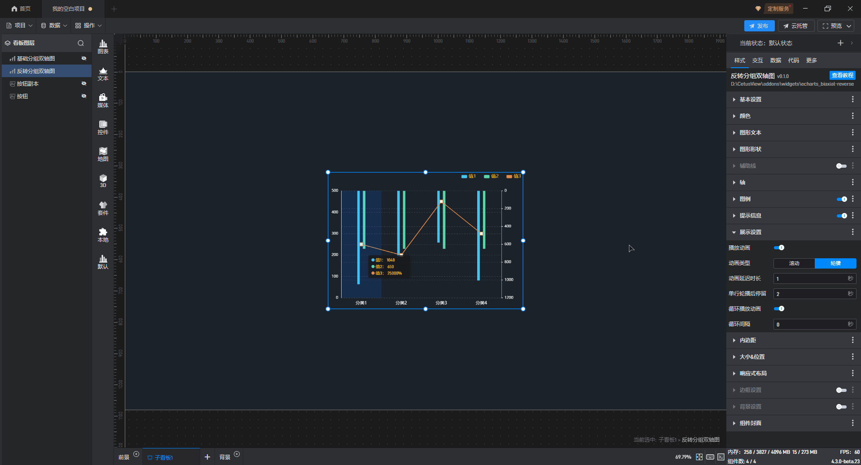
Task: Click the 发布 publish button
Action: click(x=759, y=26)
